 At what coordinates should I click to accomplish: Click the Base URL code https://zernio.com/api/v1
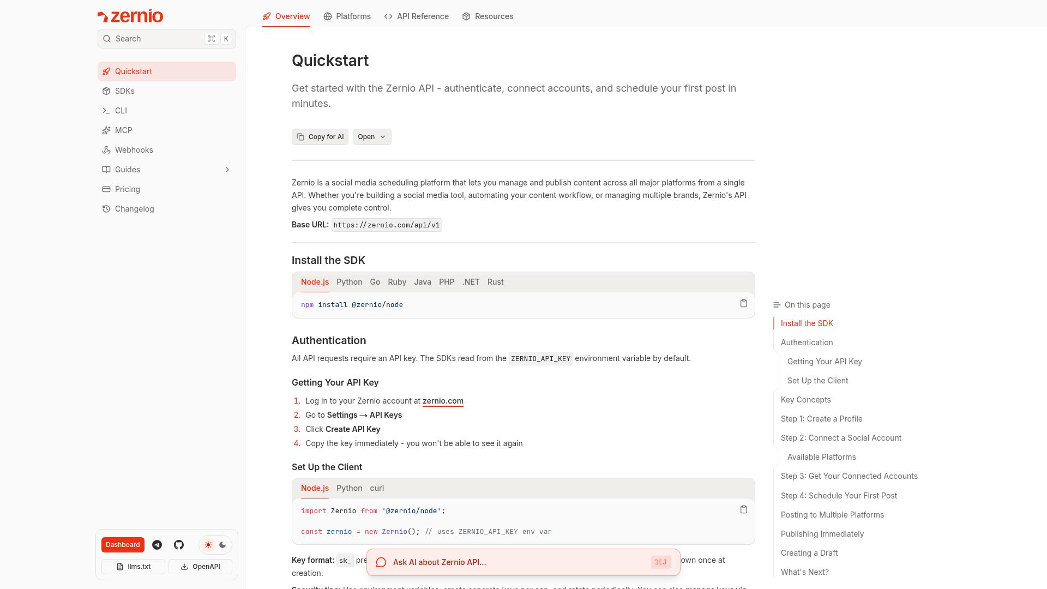point(387,225)
